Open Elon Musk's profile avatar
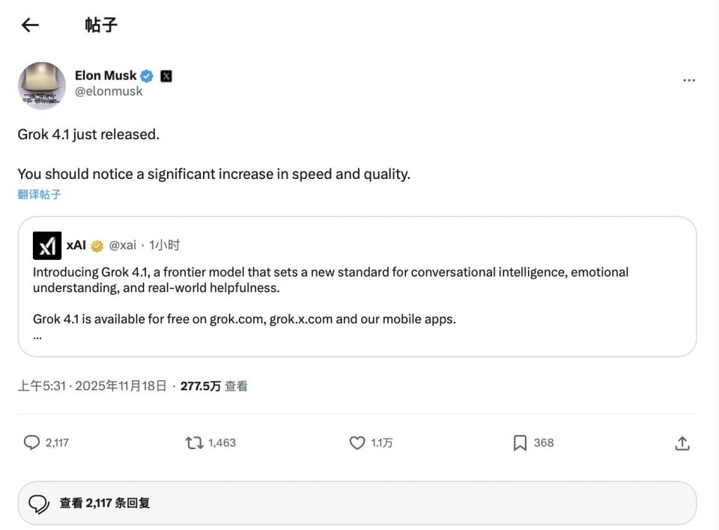Screen dimensions: 719x530 click(42, 85)
